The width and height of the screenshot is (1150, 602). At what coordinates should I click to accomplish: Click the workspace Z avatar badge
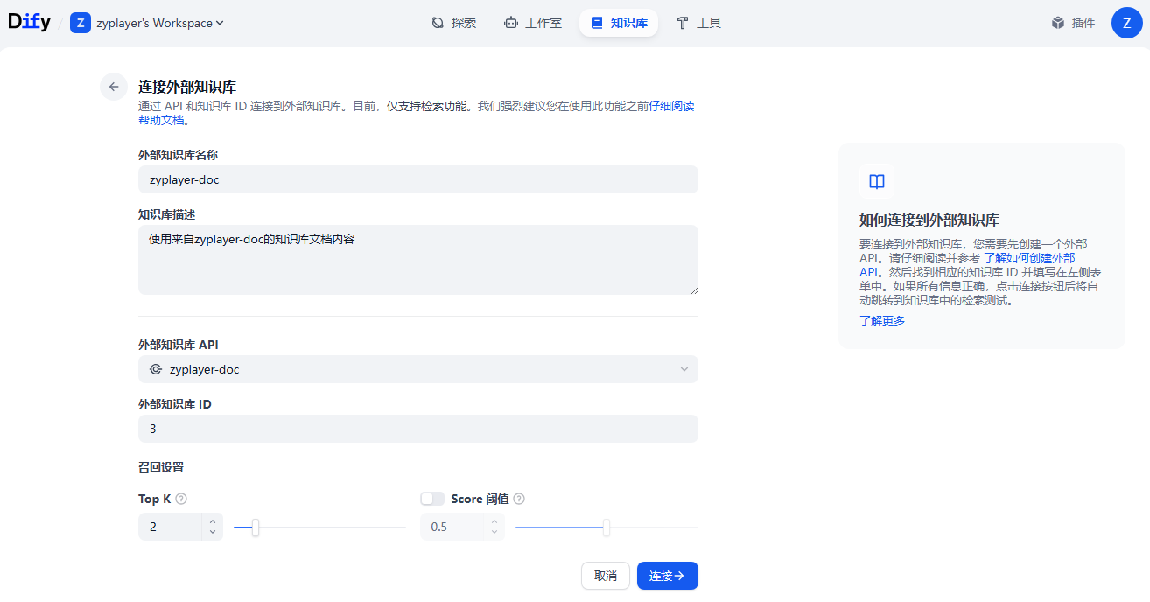click(81, 23)
